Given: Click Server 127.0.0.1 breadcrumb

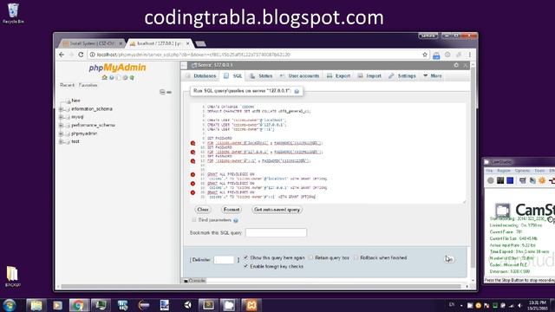Looking at the screenshot, I should [x=215, y=65].
